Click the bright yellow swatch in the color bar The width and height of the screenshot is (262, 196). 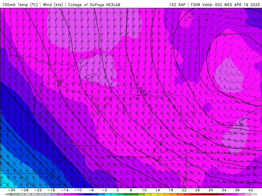[154, 194]
